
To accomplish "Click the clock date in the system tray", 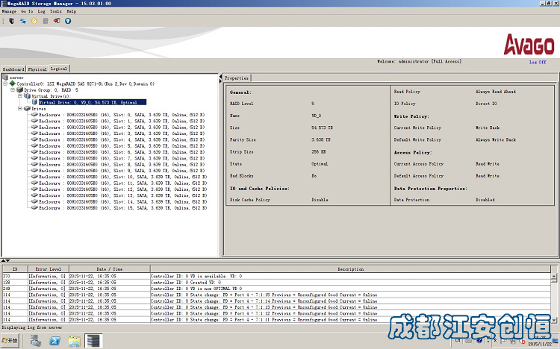I will click(540, 343).
